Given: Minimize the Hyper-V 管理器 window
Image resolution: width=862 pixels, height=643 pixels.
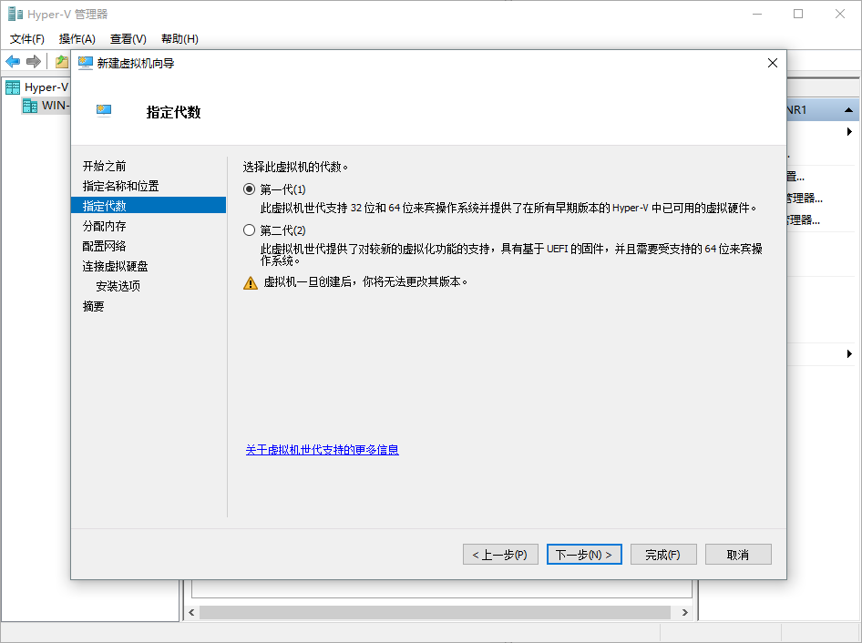Looking at the screenshot, I should [x=757, y=15].
